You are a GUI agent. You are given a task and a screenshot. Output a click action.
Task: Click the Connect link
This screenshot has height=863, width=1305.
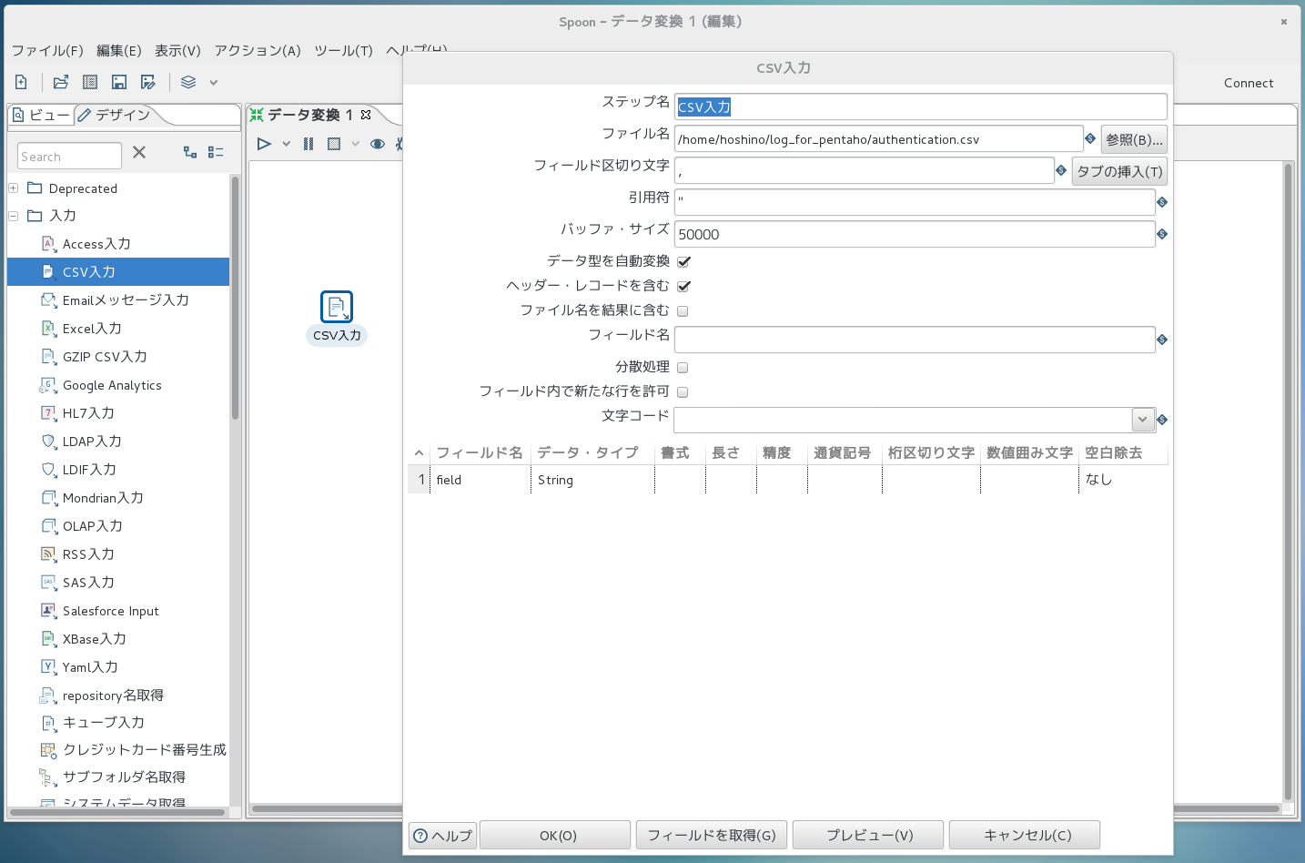[x=1249, y=83]
